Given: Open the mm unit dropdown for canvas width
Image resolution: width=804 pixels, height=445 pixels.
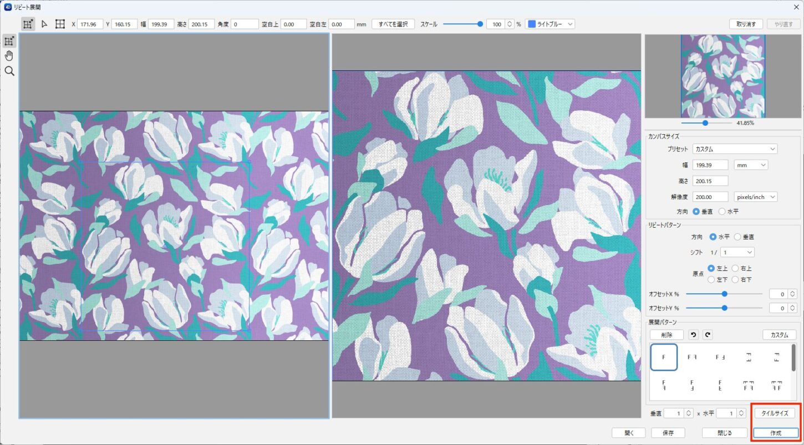Looking at the screenshot, I should [751, 165].
